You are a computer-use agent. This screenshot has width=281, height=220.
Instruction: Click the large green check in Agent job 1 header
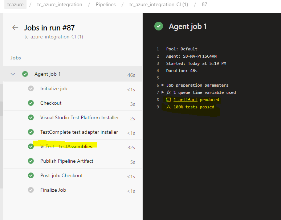pos(159,26)
